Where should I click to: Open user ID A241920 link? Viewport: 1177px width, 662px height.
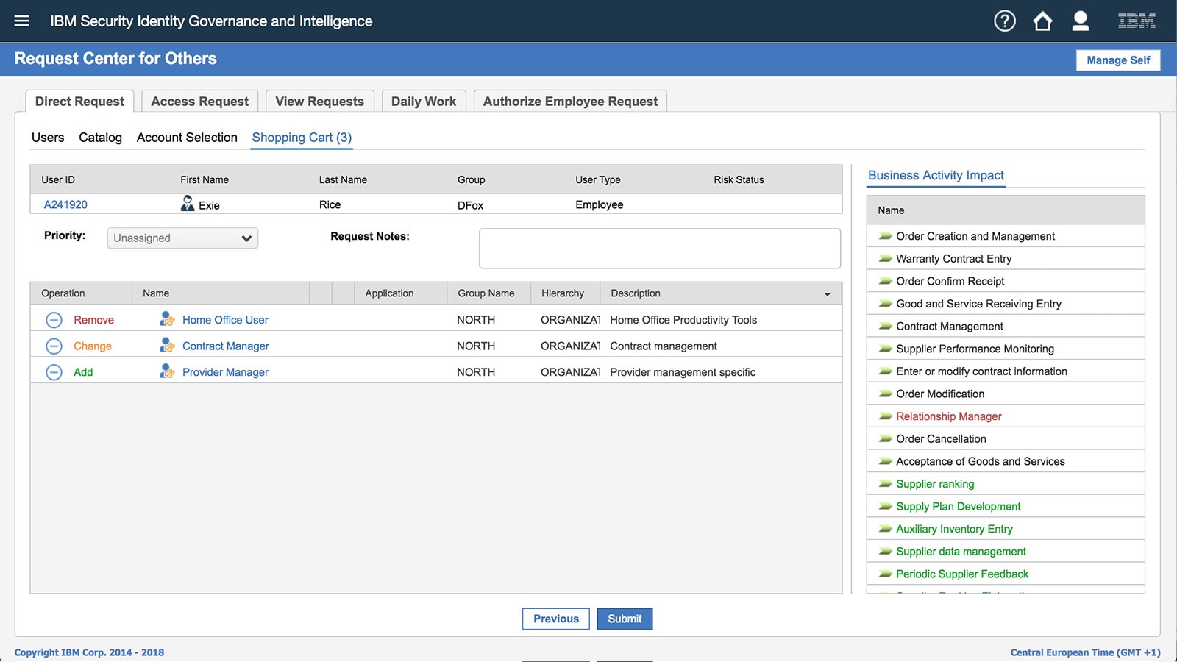pyautogui.click(x=65, y=204)
